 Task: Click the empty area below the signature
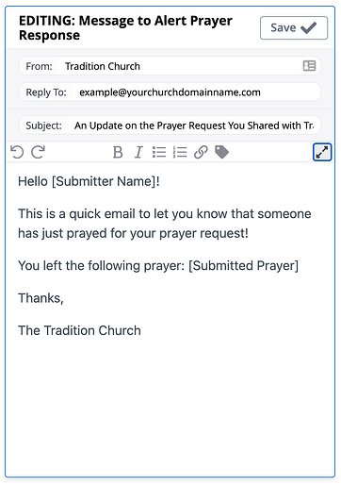[x=170, y=406]
